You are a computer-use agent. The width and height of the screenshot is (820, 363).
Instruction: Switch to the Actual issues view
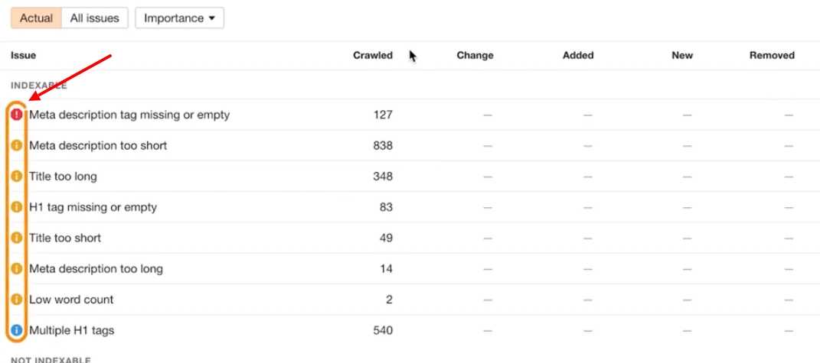36,18
